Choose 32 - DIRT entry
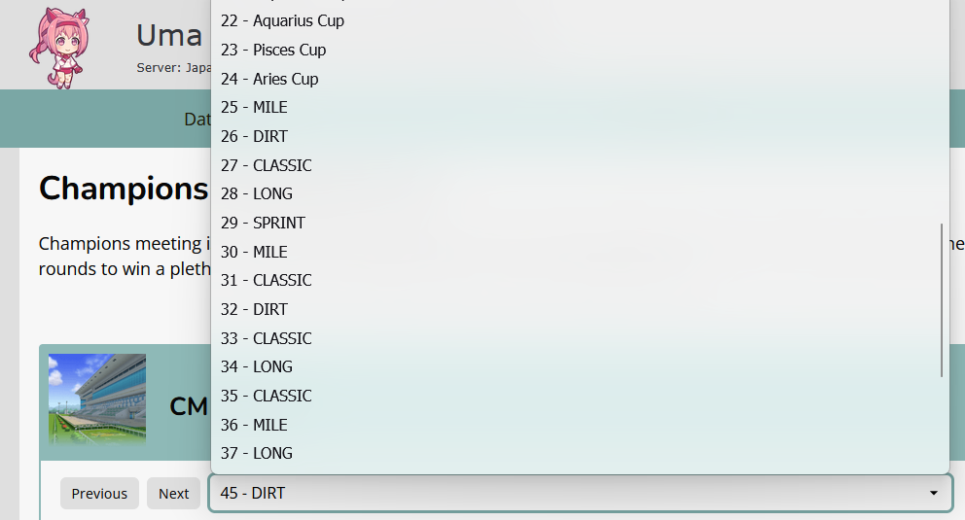 coord(580,309)
